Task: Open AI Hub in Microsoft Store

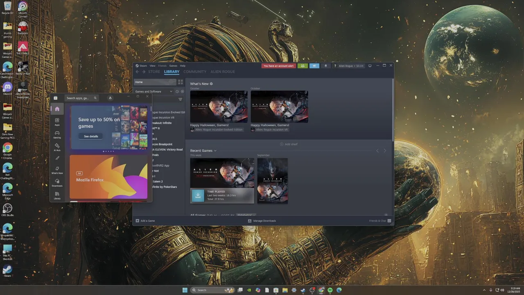Action: point(57,147)
